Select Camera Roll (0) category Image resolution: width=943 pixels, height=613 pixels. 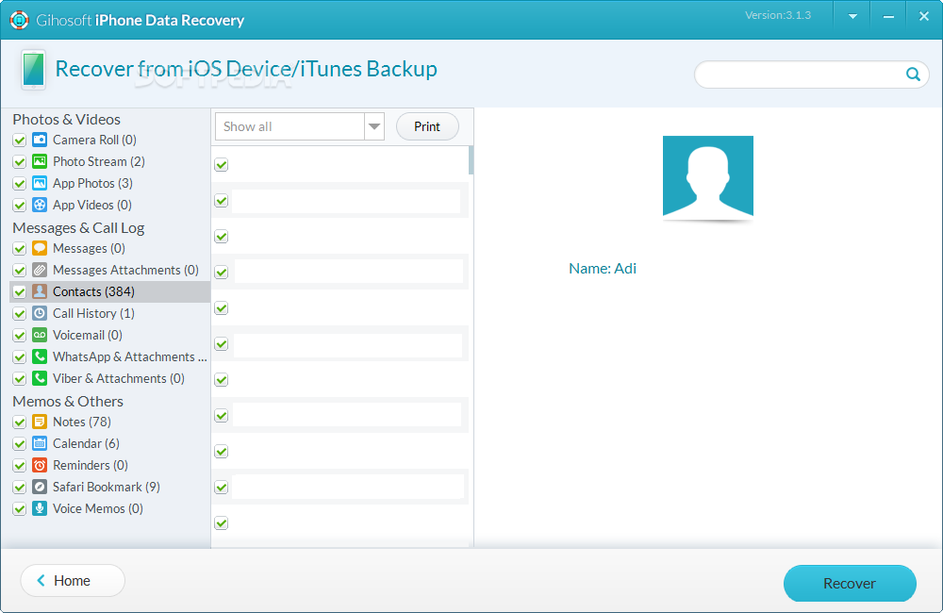[94, 140]
